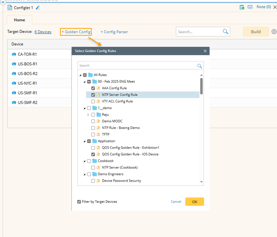
Task: Check the VTY ACL Config Rule checkbox
Action: click(x=93, y=101)
